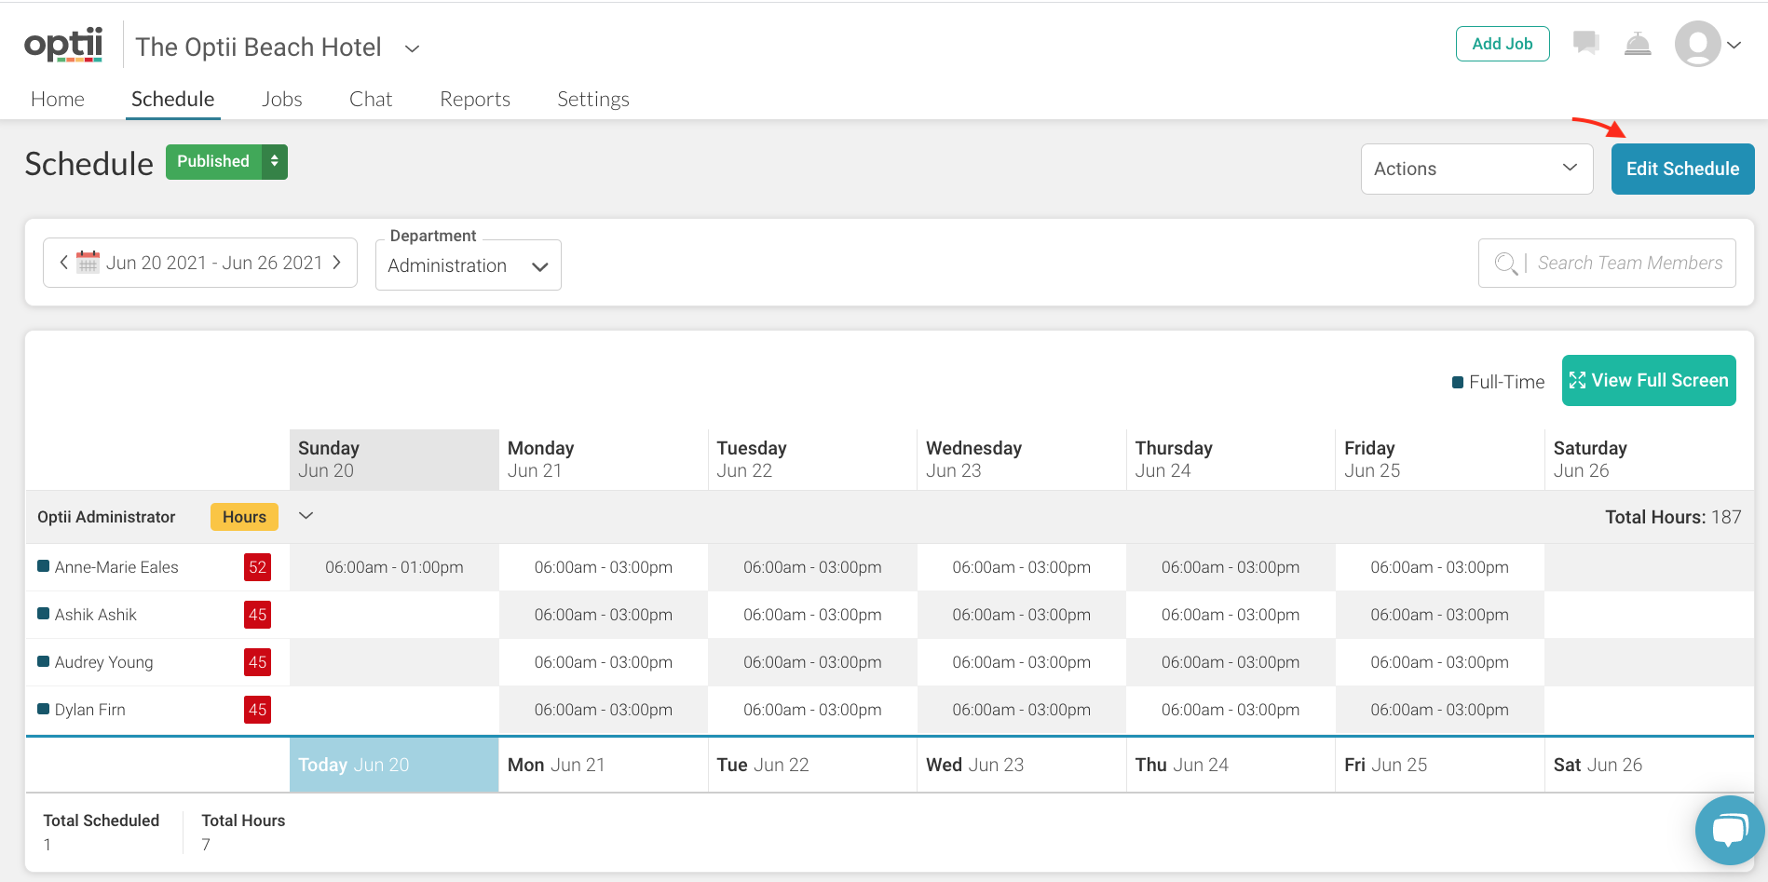
Task: Expand the user account chevron
Action: coord(1734,45)
